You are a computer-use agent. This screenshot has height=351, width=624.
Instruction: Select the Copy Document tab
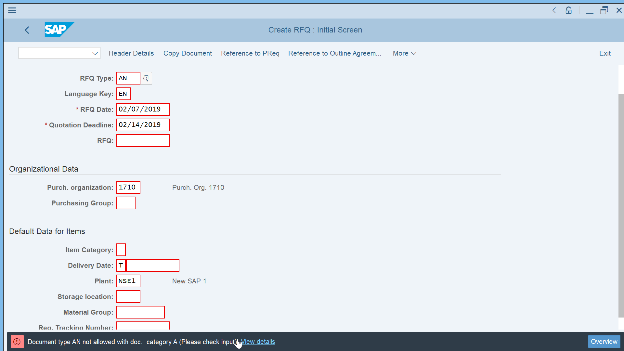pyautogui.click(x=188, y=53)
